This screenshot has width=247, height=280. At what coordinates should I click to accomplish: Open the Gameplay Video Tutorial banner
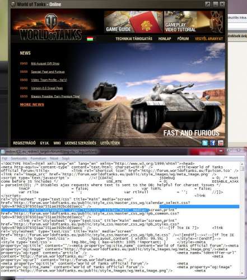coord(194,22)
